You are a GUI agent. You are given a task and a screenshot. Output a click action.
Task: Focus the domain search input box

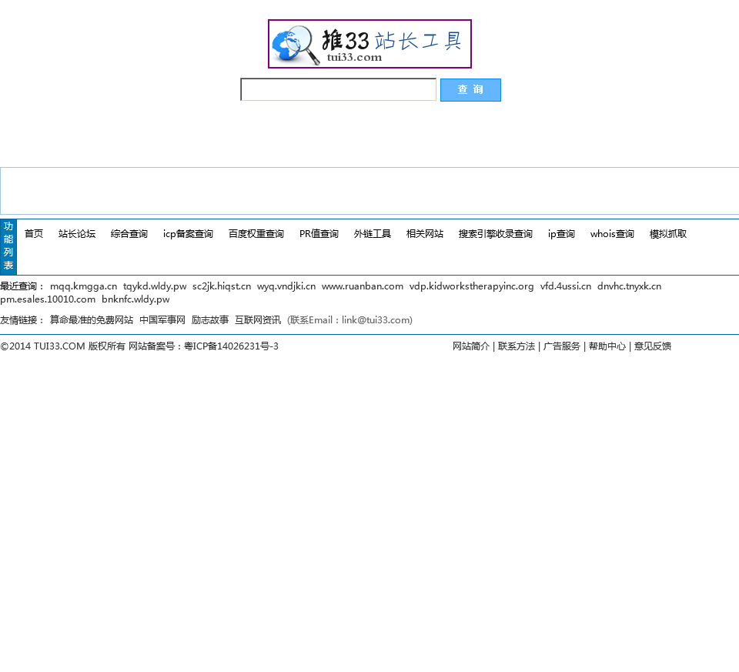tap(338, 89)
